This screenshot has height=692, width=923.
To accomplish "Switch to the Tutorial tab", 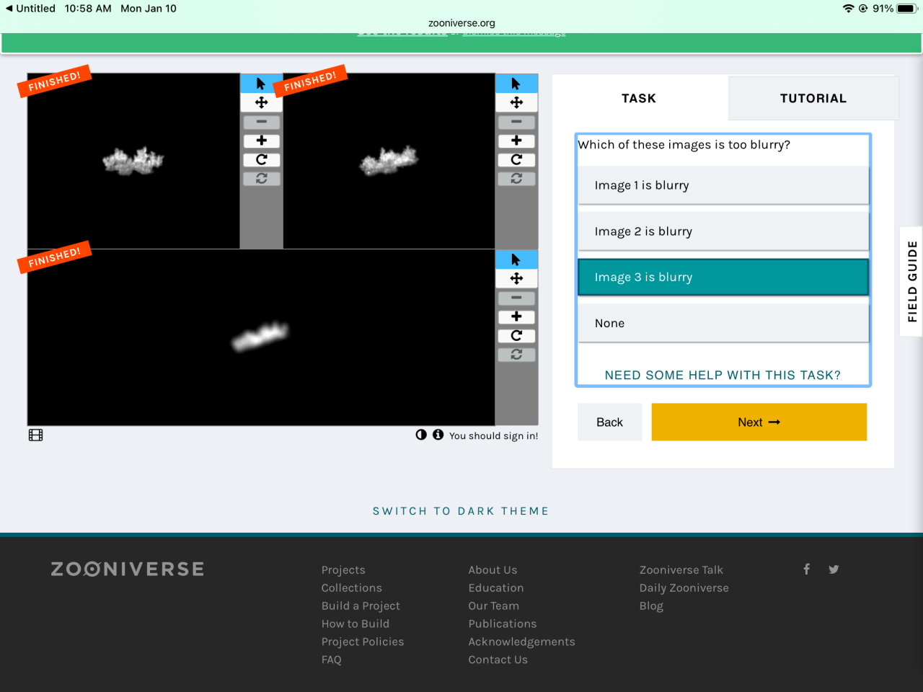I will (813, 98).
